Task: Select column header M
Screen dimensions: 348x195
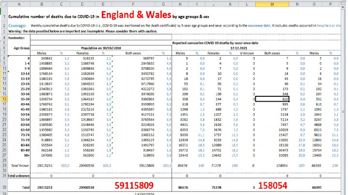Action: (x=272, y=4)
